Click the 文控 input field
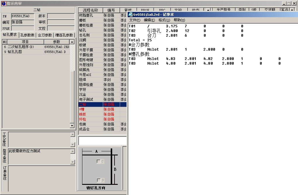Screen dimensions: 298x195 [61, 29]
